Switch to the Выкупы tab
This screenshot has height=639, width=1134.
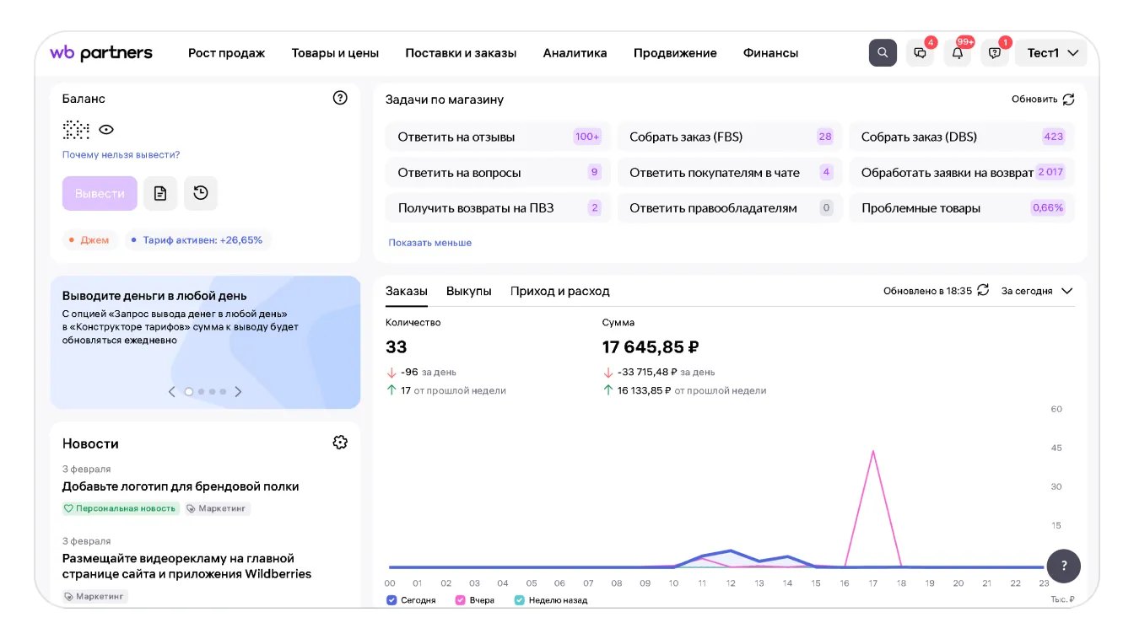coord(468,291)
